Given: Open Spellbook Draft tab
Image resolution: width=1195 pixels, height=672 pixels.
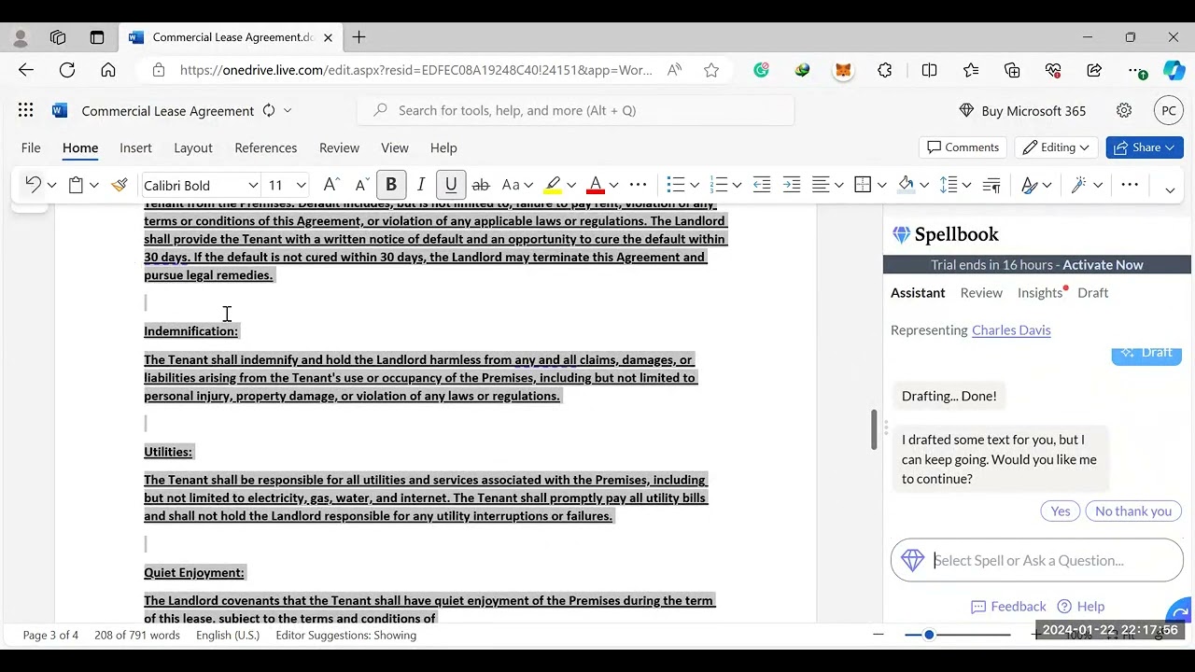Looking at the screenshot, I should coord(1092,293).
